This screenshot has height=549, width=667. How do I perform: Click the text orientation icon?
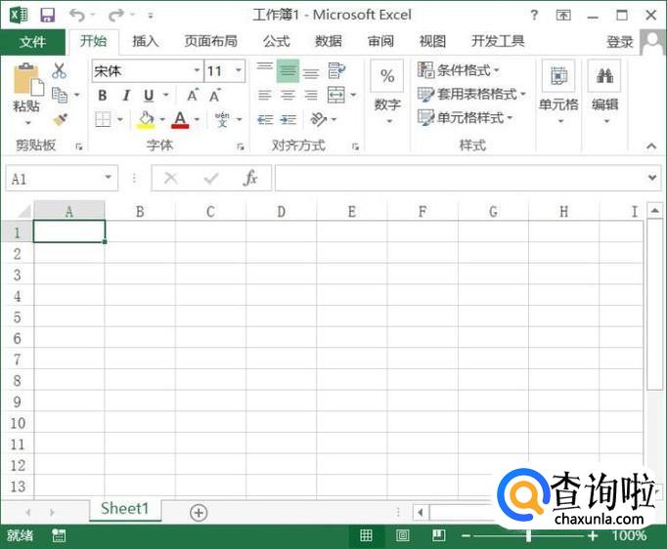tap(319, 119)
